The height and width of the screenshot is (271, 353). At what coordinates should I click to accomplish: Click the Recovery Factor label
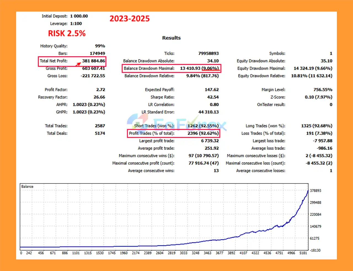click(x=53, y=97)
